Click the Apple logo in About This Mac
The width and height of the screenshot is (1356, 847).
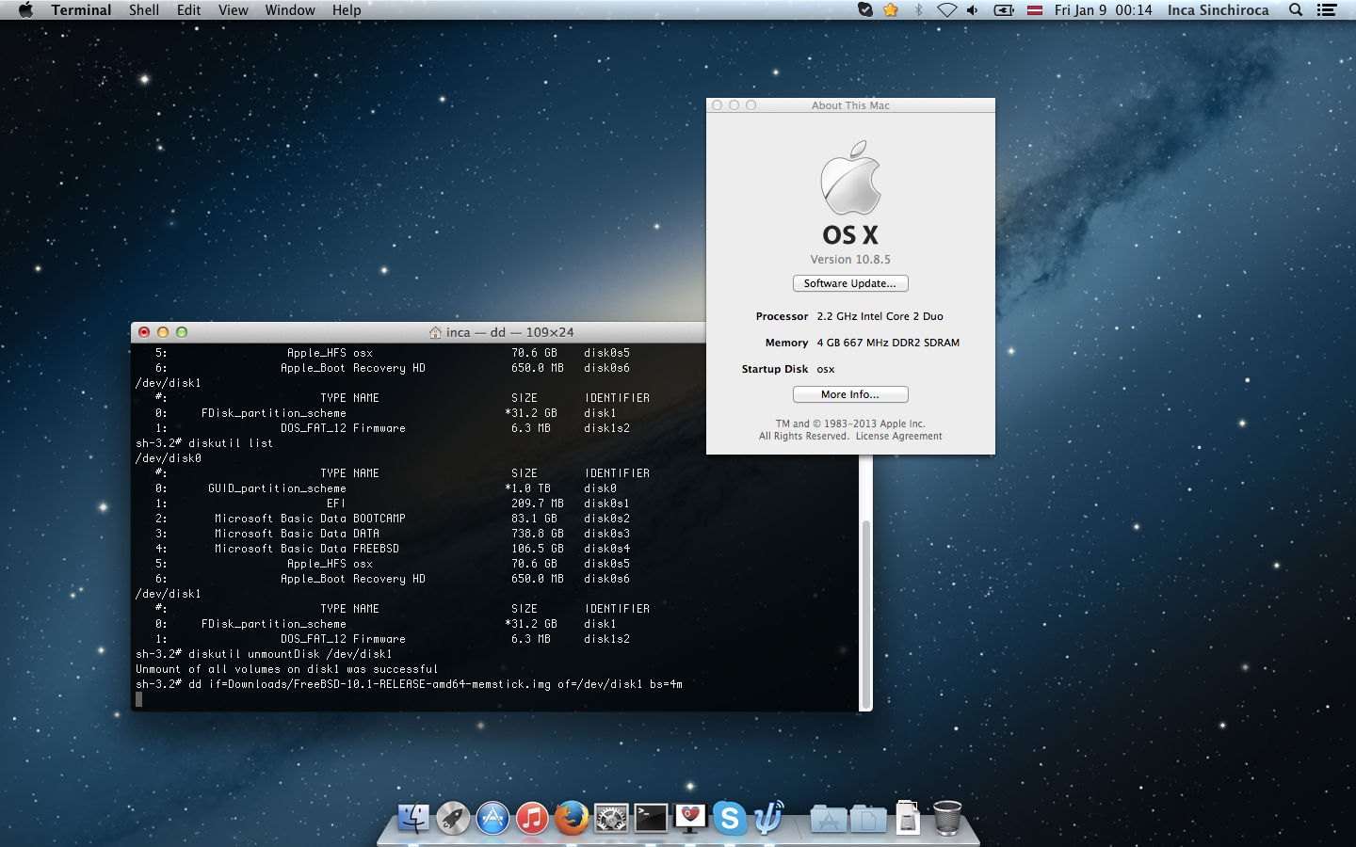pyautogui.click(x=850, y=178)
